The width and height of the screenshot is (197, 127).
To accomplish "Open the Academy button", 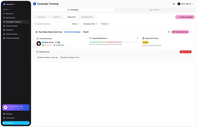I will tap(16, 123).
